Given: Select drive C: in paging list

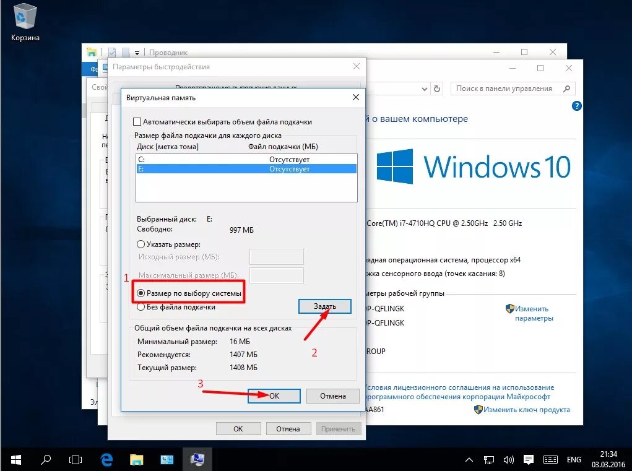Looking at the screenshot, I should [x=246, y=159].
